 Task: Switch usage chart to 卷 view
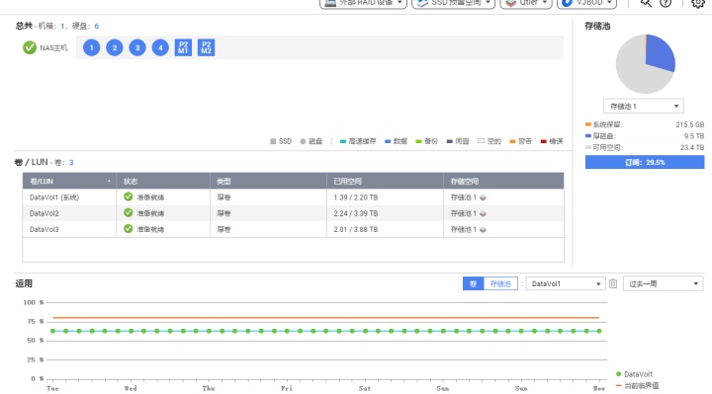[473, 283]
